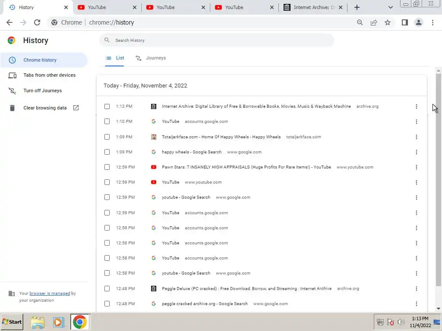The height and width of the screenshot is (331, 442).
Task: Check the www.youtube.com 12:59 PM YouTube checkbox
Action: pyautogui.click(x=107, y=182)
